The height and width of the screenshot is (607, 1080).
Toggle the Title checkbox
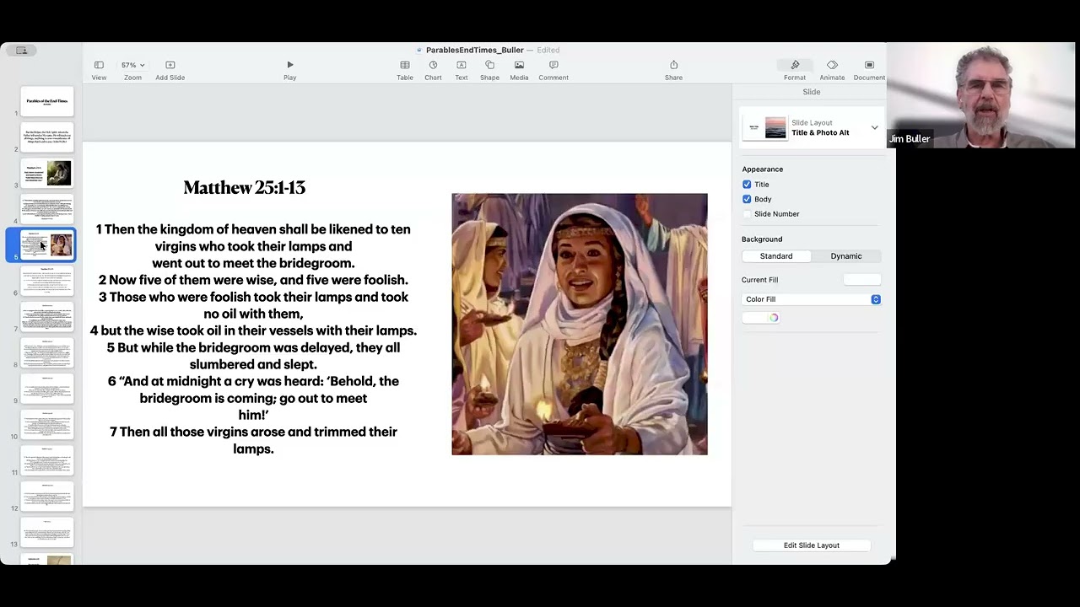pyautogui.click(x=747, y=184)
